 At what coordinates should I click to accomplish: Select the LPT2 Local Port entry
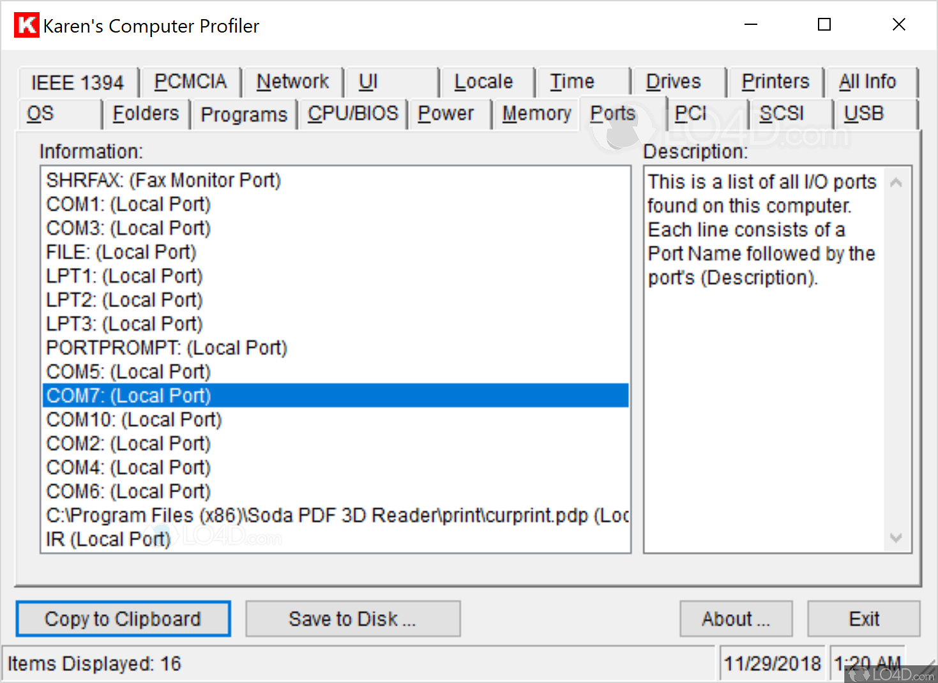[124, 299]
